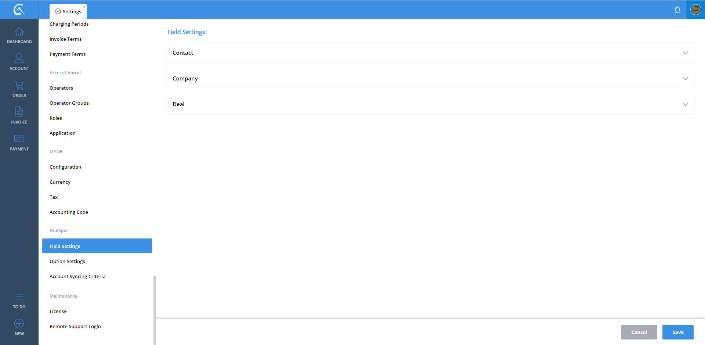Expand the Company section chevron
The image size is (705, 345).
(685, 79)
